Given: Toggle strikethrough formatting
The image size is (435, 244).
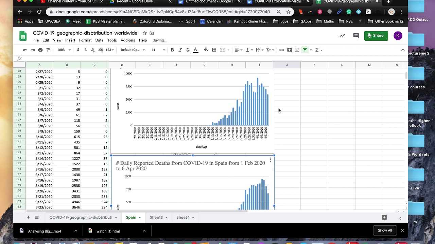Looking at the screenshot, I should [188, 50].
